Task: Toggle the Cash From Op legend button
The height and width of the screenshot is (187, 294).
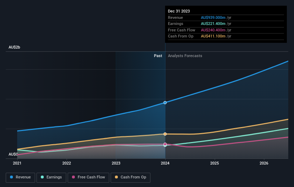Action: 130,177
